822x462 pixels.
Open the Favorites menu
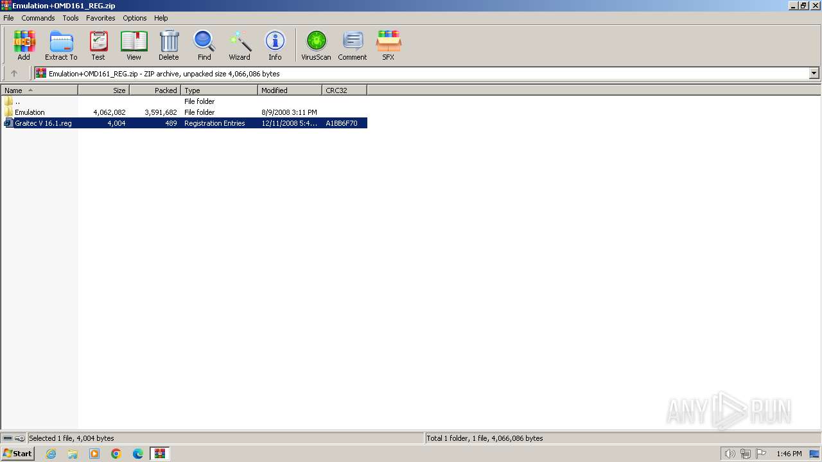coord(101,18)
